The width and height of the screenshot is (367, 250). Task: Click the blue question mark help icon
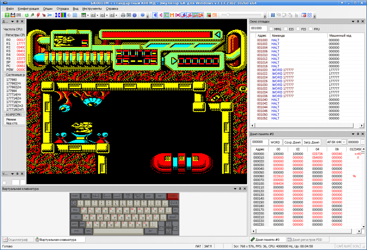pyautogui.click(x=143, y=15)
